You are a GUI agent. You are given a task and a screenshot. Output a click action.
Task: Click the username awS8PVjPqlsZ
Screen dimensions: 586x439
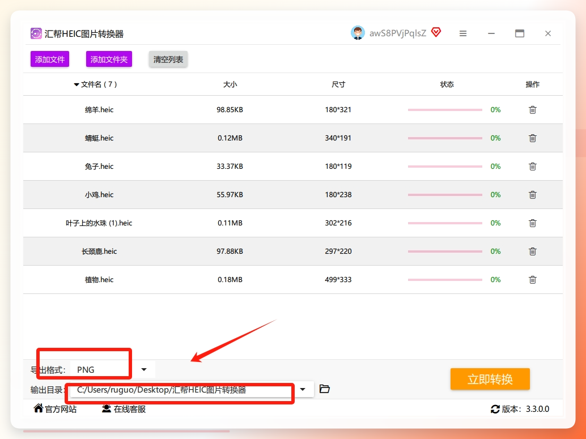[x=398, y=33]
